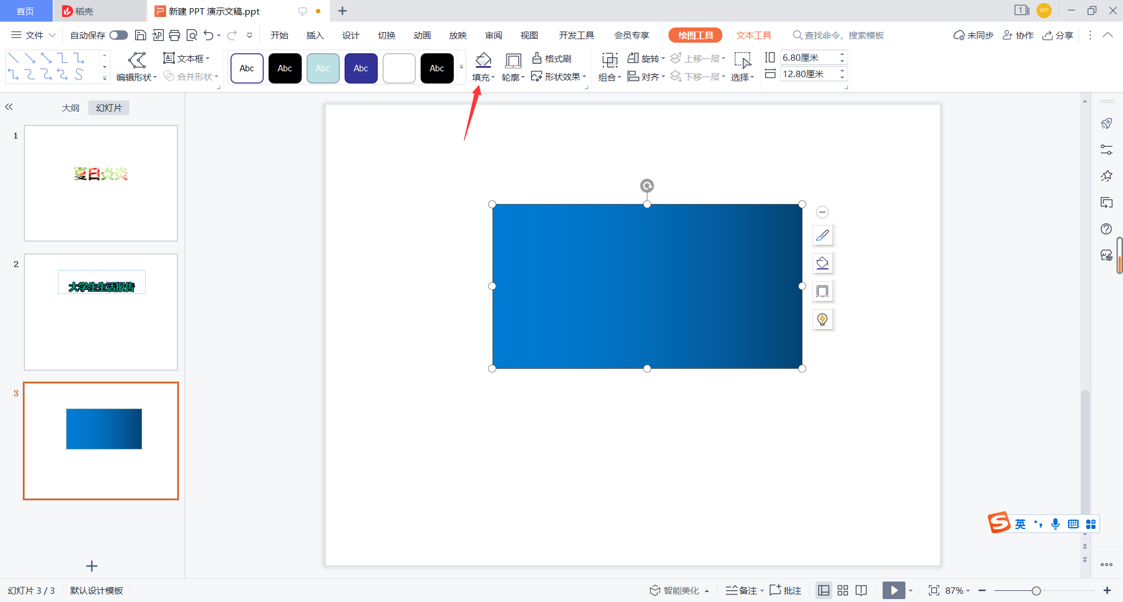Screen dimensions: 1123x602
Task: Toggle Notes (备注) pane in status bar
Action: (x=741, y=590)
